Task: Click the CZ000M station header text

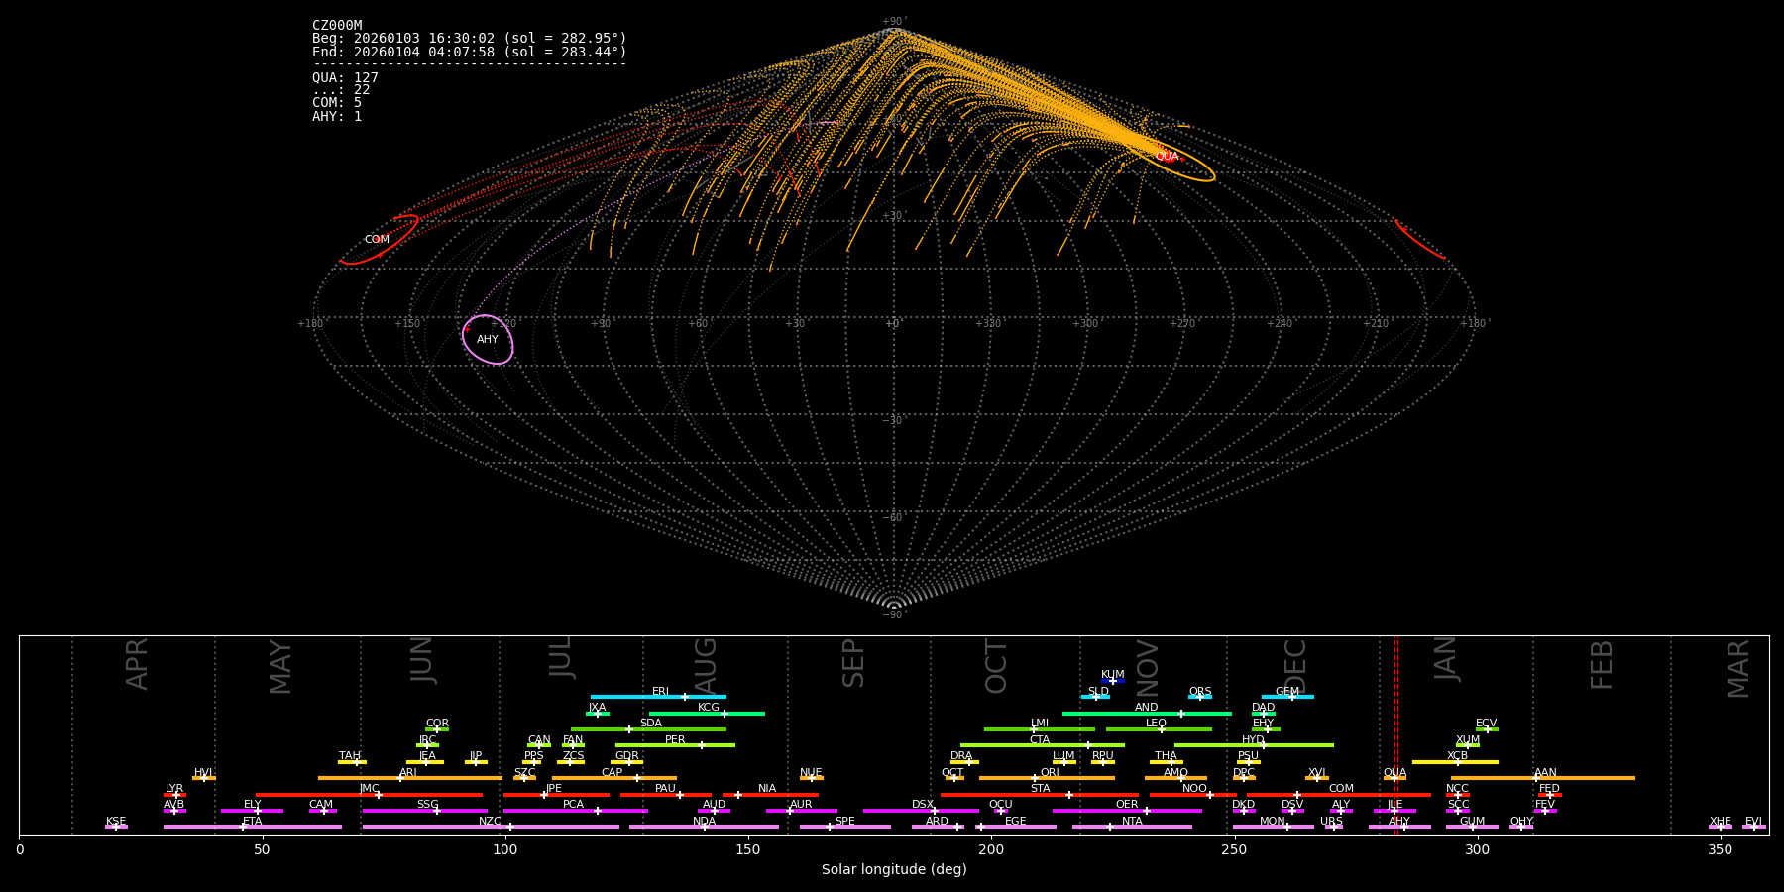Action: click(337, 26)
